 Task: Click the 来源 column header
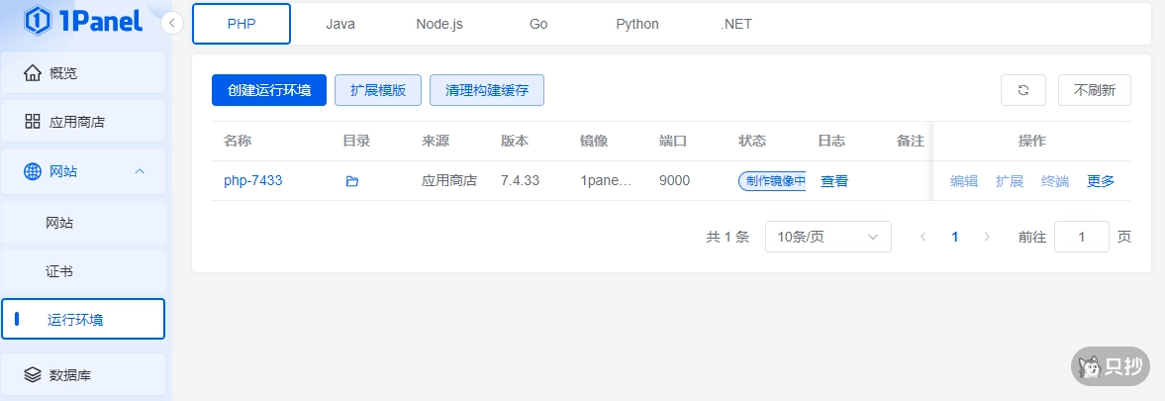[x=436, y=141]
